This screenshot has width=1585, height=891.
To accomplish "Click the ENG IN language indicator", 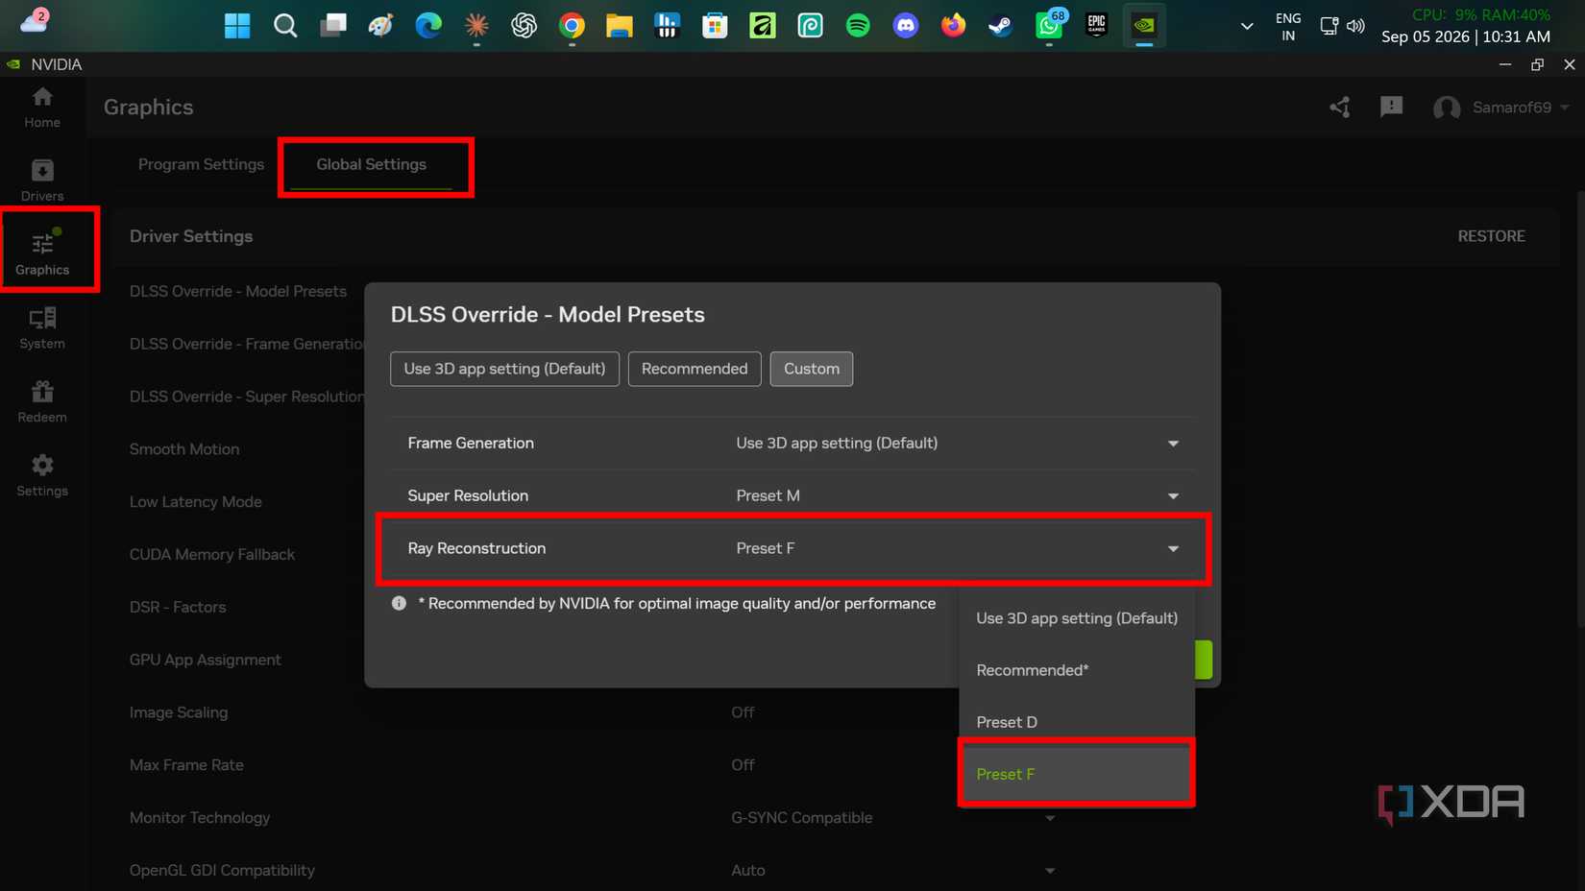I will 1288,27.
